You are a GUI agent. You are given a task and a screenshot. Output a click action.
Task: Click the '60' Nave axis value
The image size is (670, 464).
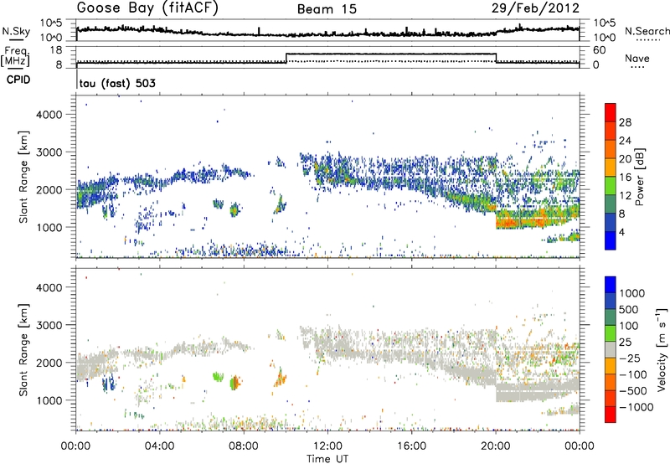[x=600, y=50]
